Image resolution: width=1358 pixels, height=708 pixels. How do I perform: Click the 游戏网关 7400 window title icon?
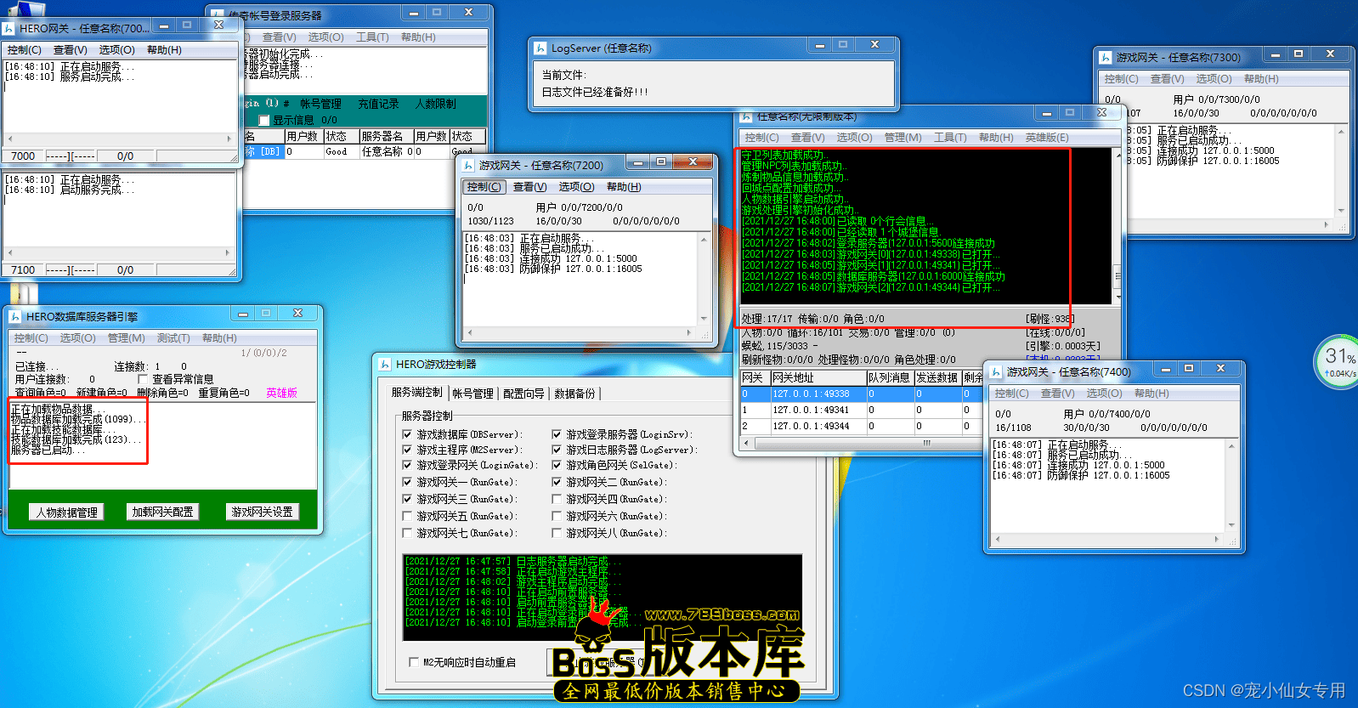[996, 372]
